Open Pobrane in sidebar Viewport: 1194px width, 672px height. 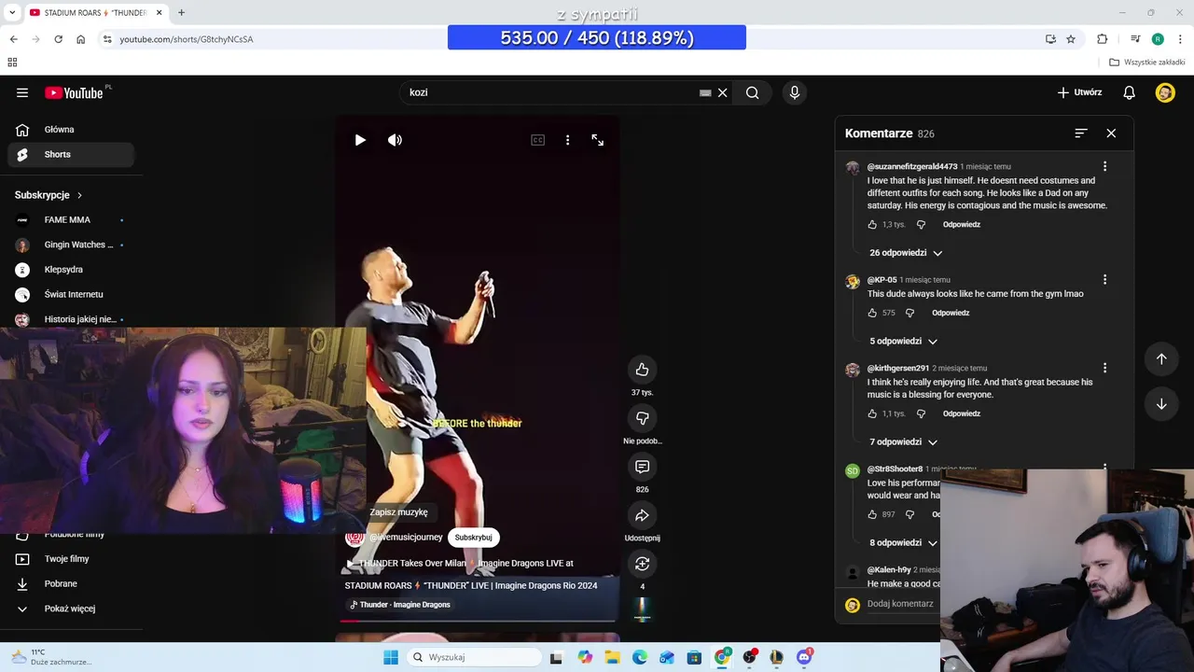pos(71,583)
